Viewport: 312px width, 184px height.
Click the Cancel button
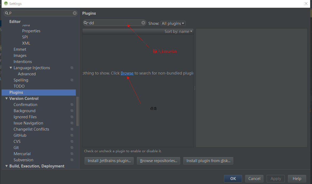coord(254,179)
